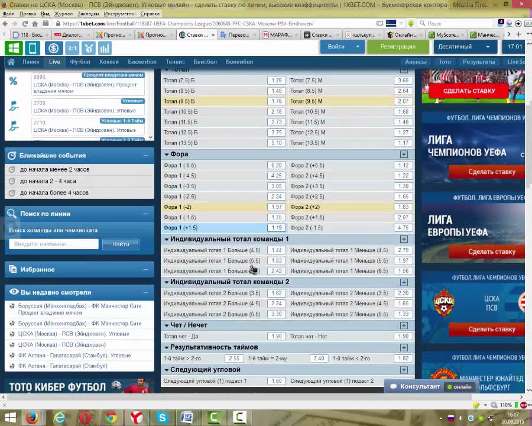Image resolution: width=532 pixels, height=426 pixels.
Task: Click the green download arrow icon
Action: click(411, 24)
